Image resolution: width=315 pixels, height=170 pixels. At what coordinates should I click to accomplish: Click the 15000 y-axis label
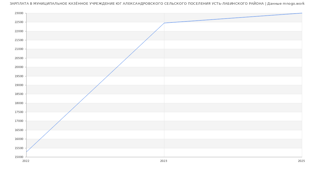(19, 157)
